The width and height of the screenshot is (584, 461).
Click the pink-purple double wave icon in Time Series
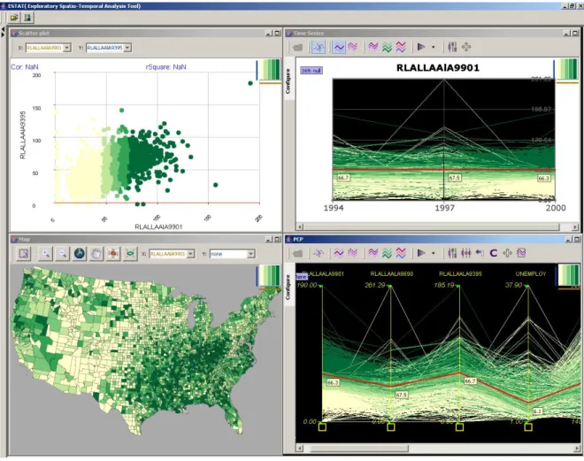tap(373, 47)
